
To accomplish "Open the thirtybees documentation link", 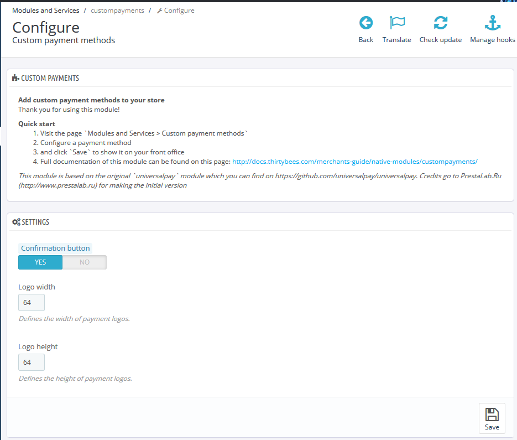I will [354, 162].
